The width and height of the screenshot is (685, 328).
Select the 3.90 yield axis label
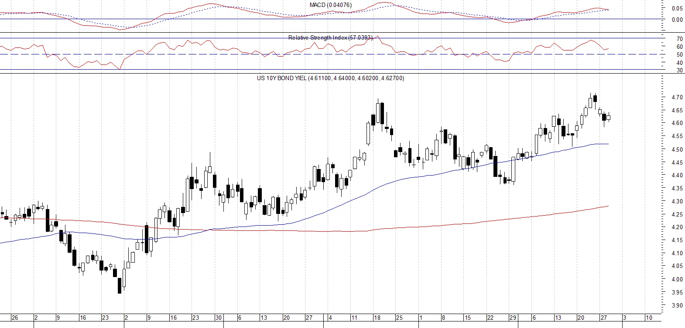tap(677, 306)
